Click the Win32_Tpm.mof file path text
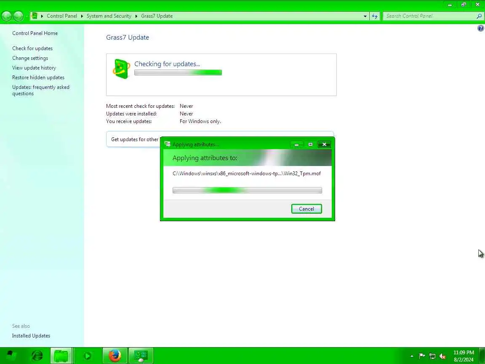Image resolution: width=485 pixels, height=364 pixels. click(x=247, y=174)
